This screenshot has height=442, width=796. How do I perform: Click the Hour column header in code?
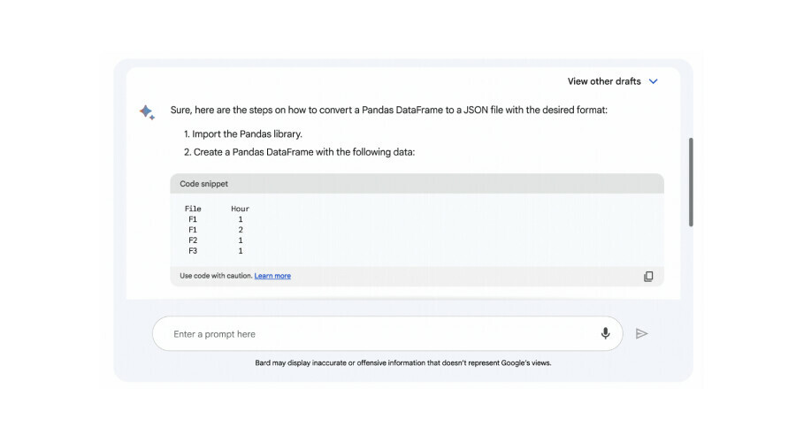[x=240, y=210]
